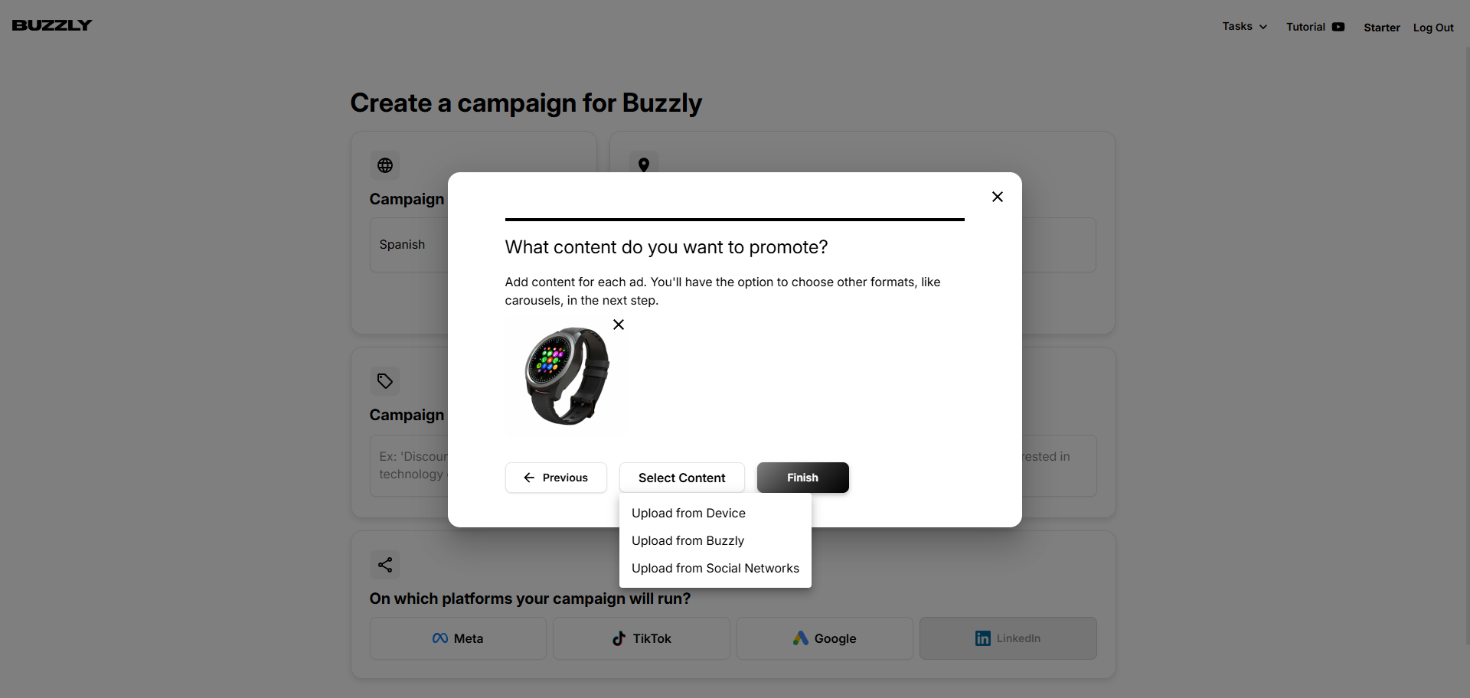The image size is (1470, 698).
Task: Select the tag icon on the campaign card
Action: click(384, 380)
